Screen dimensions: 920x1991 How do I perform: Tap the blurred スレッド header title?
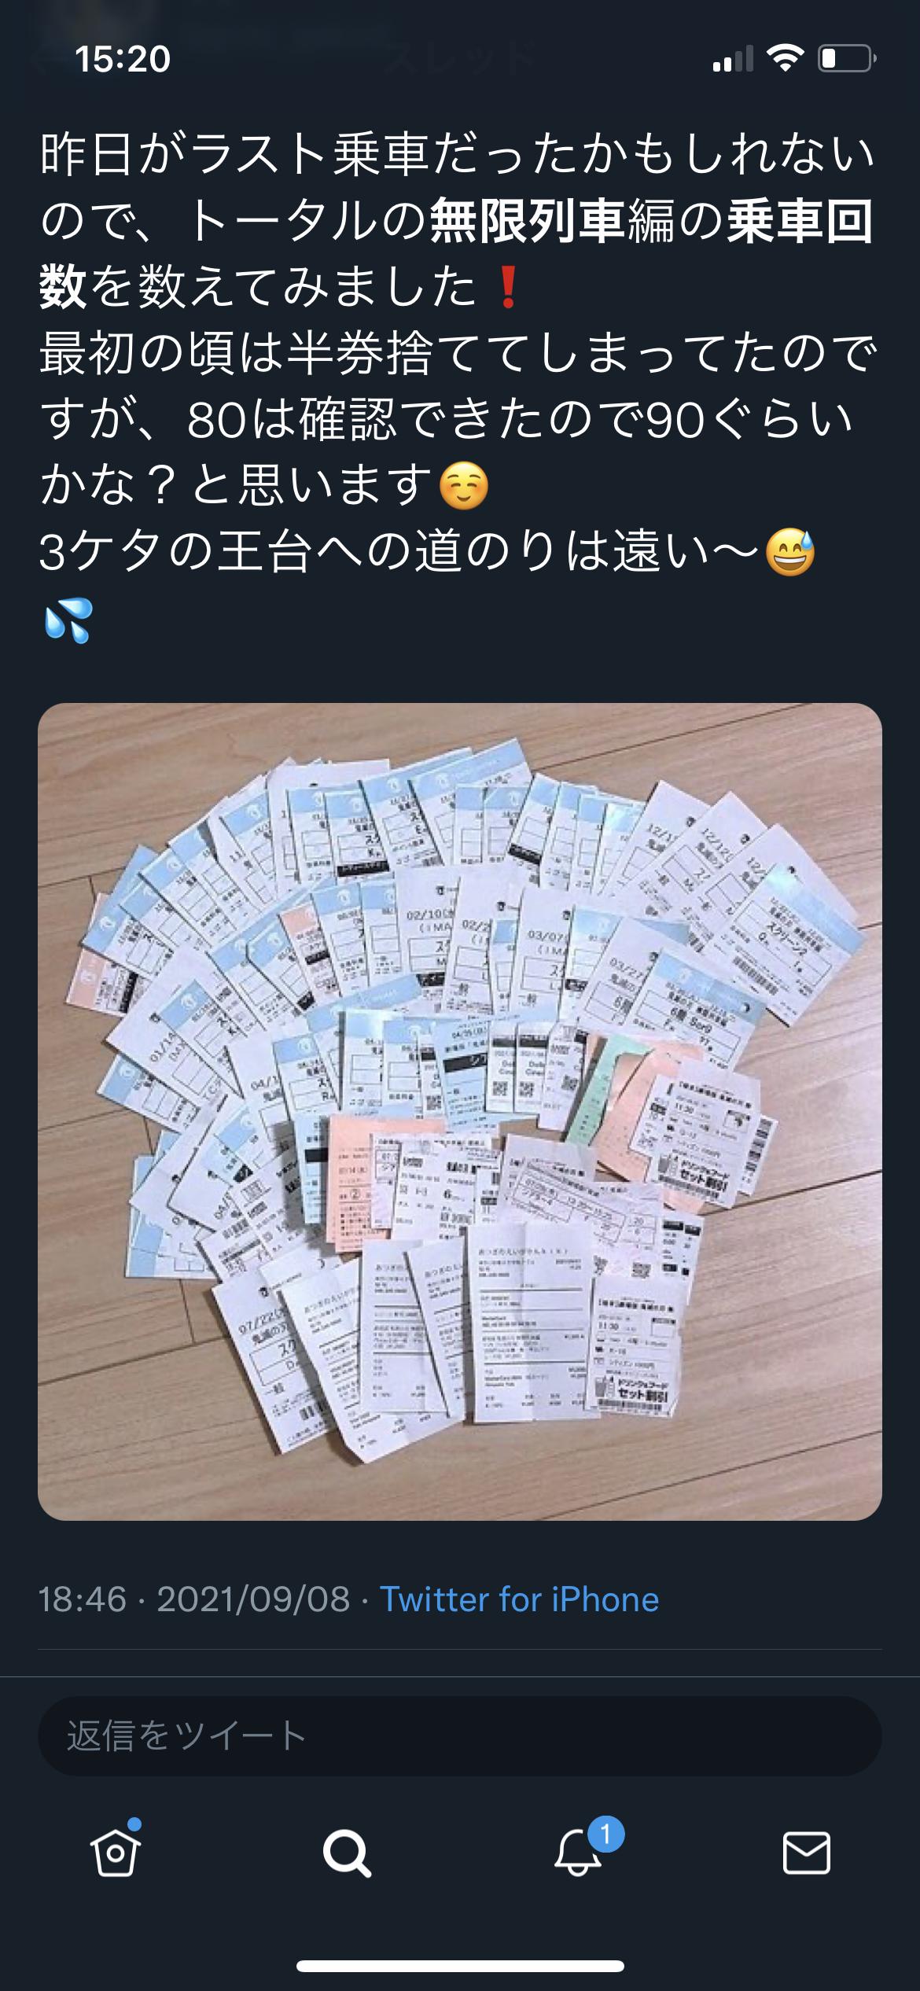(x=460, y=59)
